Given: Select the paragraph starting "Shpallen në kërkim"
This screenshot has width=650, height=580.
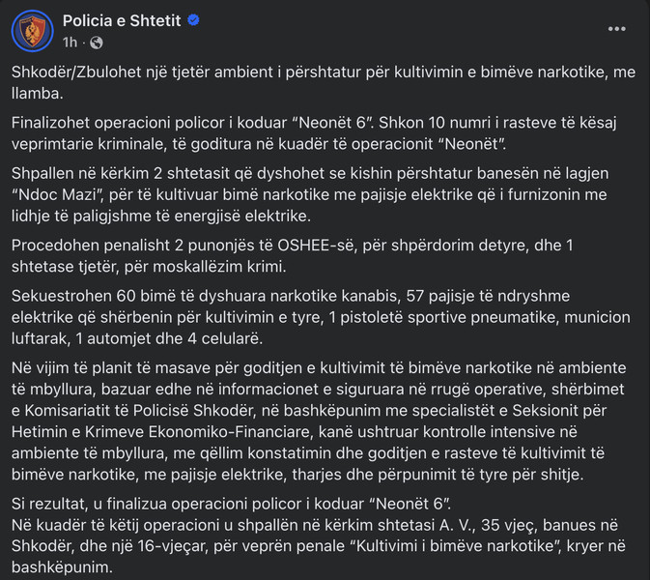Looking at the screenshot, I should [x=310, y=194].
